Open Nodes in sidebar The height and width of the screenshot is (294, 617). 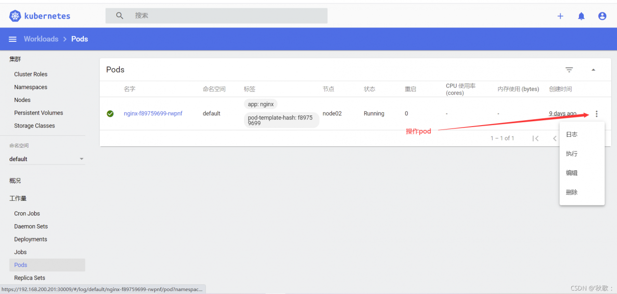[x=22, y=100]
